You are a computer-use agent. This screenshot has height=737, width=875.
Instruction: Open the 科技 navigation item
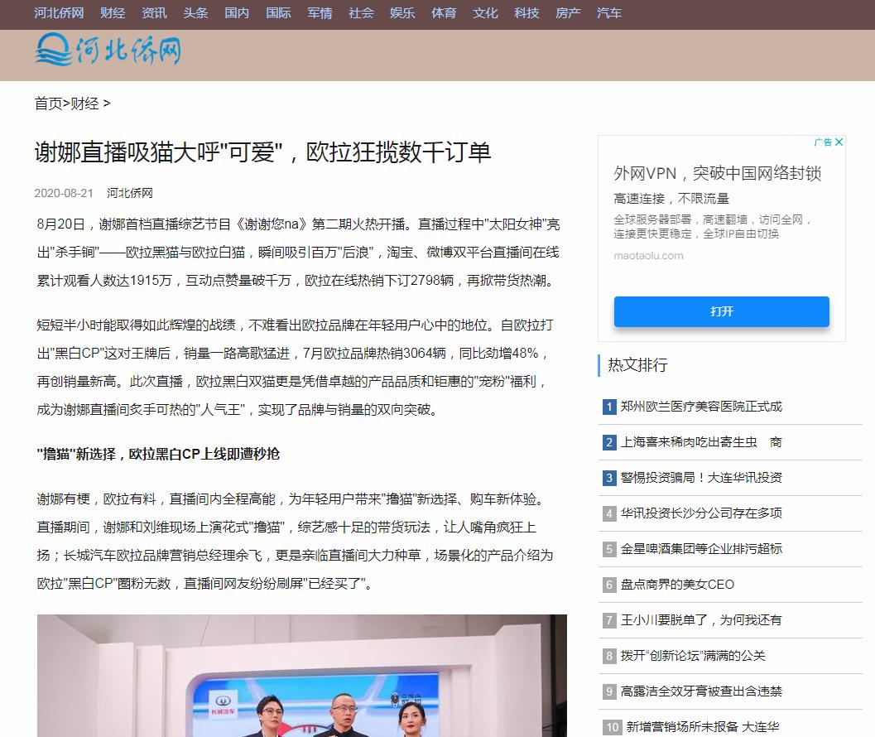[x=526, y=13]
